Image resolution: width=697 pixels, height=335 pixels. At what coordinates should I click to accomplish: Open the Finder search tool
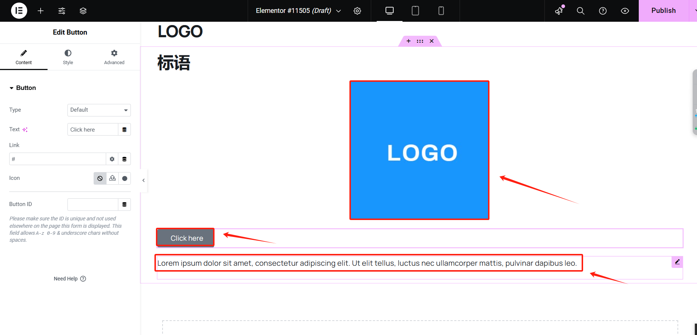pos(581,11)
